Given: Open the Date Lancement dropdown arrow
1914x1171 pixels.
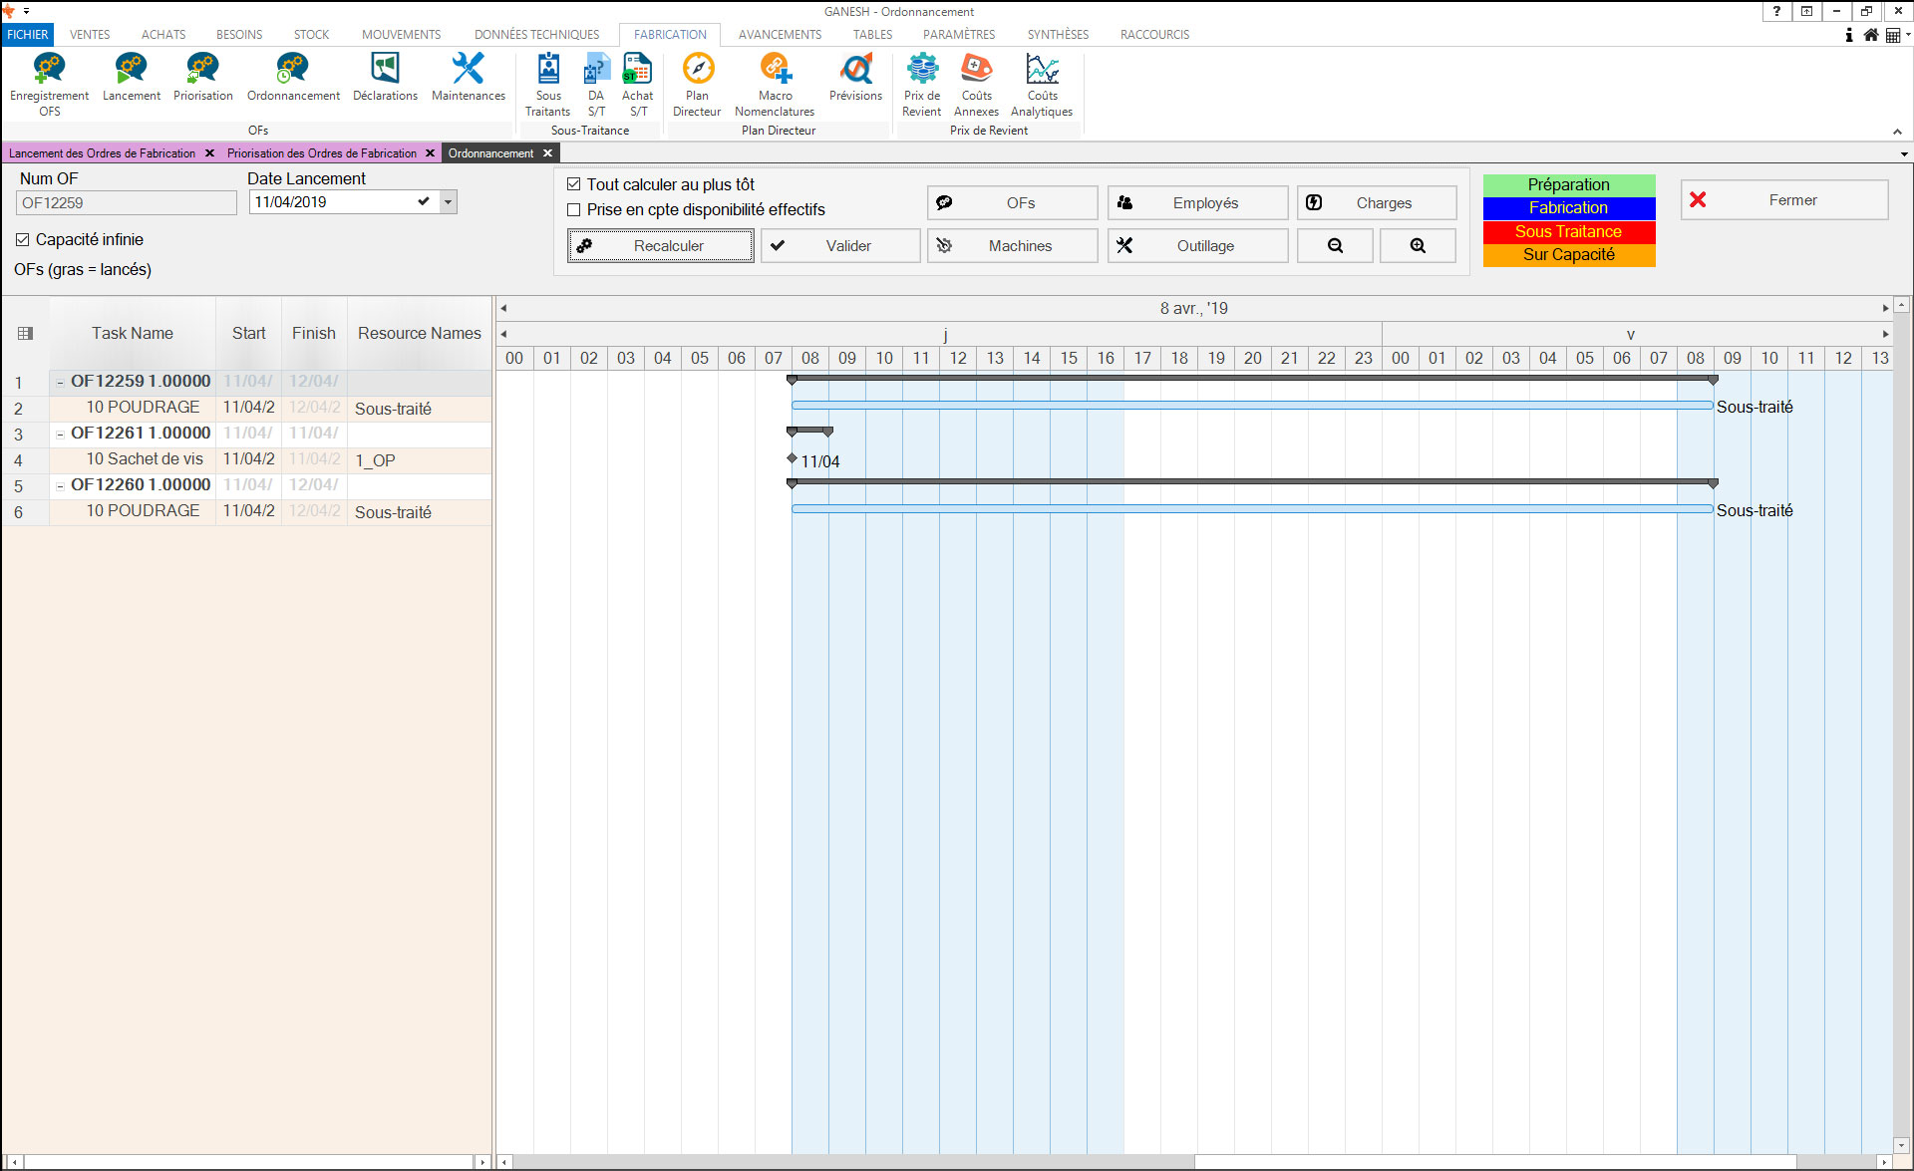Looking at the screenshot, I should (449, 202).
